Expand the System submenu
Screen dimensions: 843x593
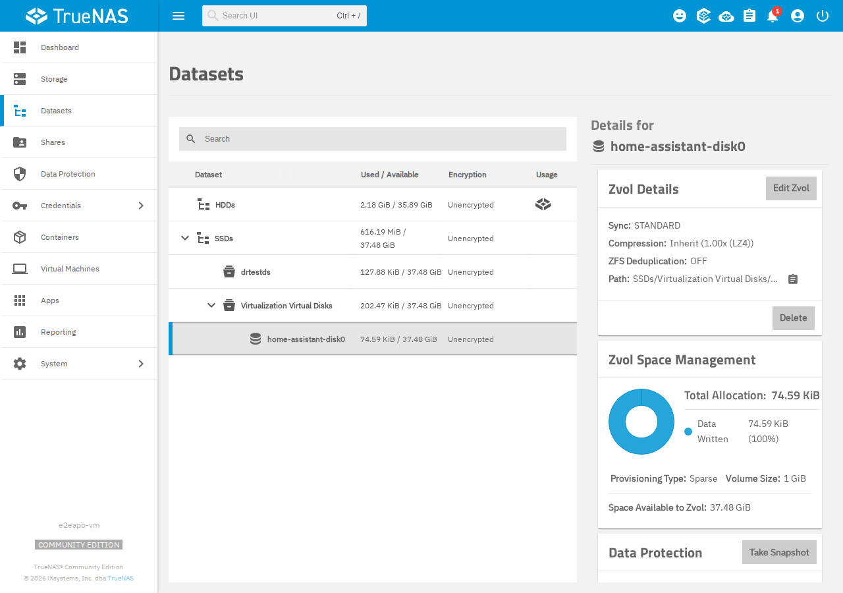141,364
